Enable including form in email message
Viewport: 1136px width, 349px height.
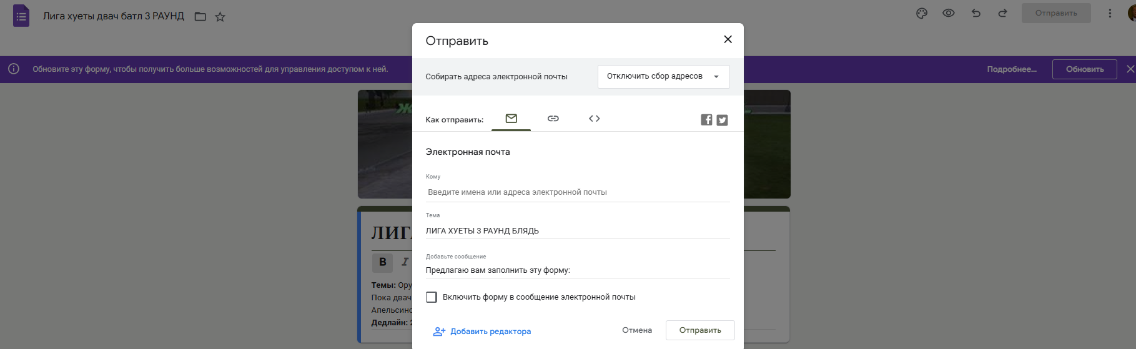432,297
